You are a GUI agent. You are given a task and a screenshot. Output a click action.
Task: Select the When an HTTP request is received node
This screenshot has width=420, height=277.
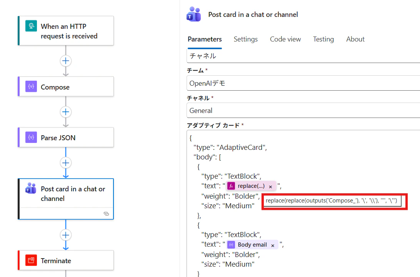coord(66,31)
